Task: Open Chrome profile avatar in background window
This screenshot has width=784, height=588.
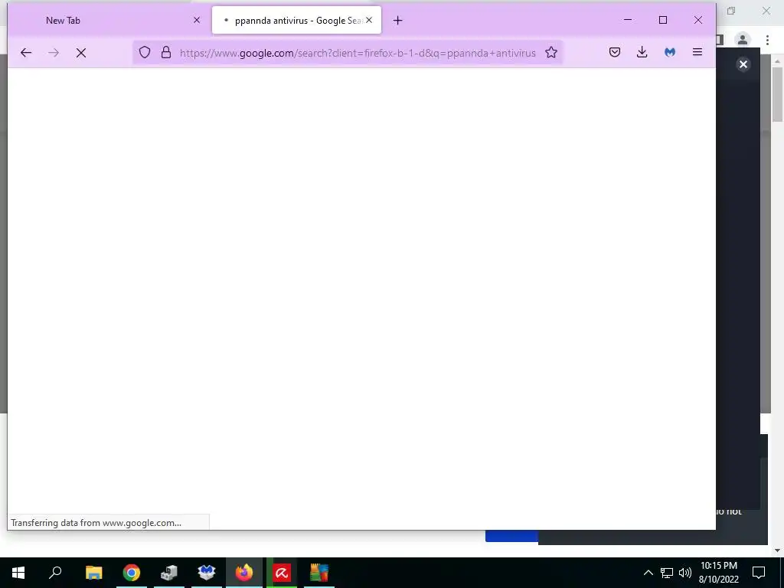Action: [743, 40]
